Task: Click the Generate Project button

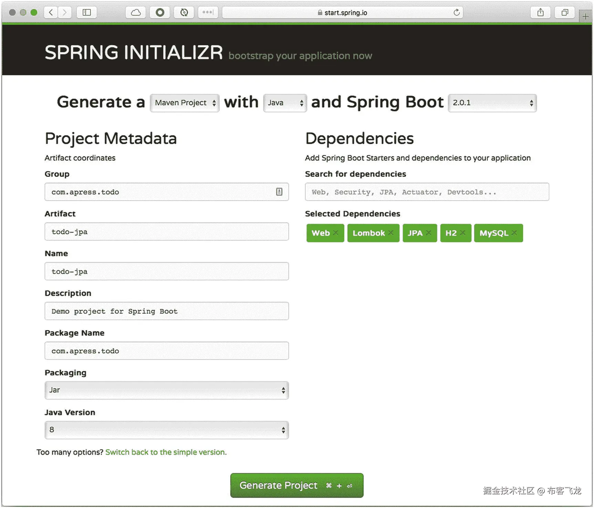Action: click(296, 485)
